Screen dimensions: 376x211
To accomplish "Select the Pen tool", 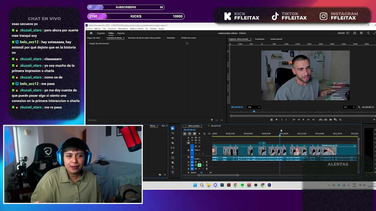I will [x=173, y=153].
